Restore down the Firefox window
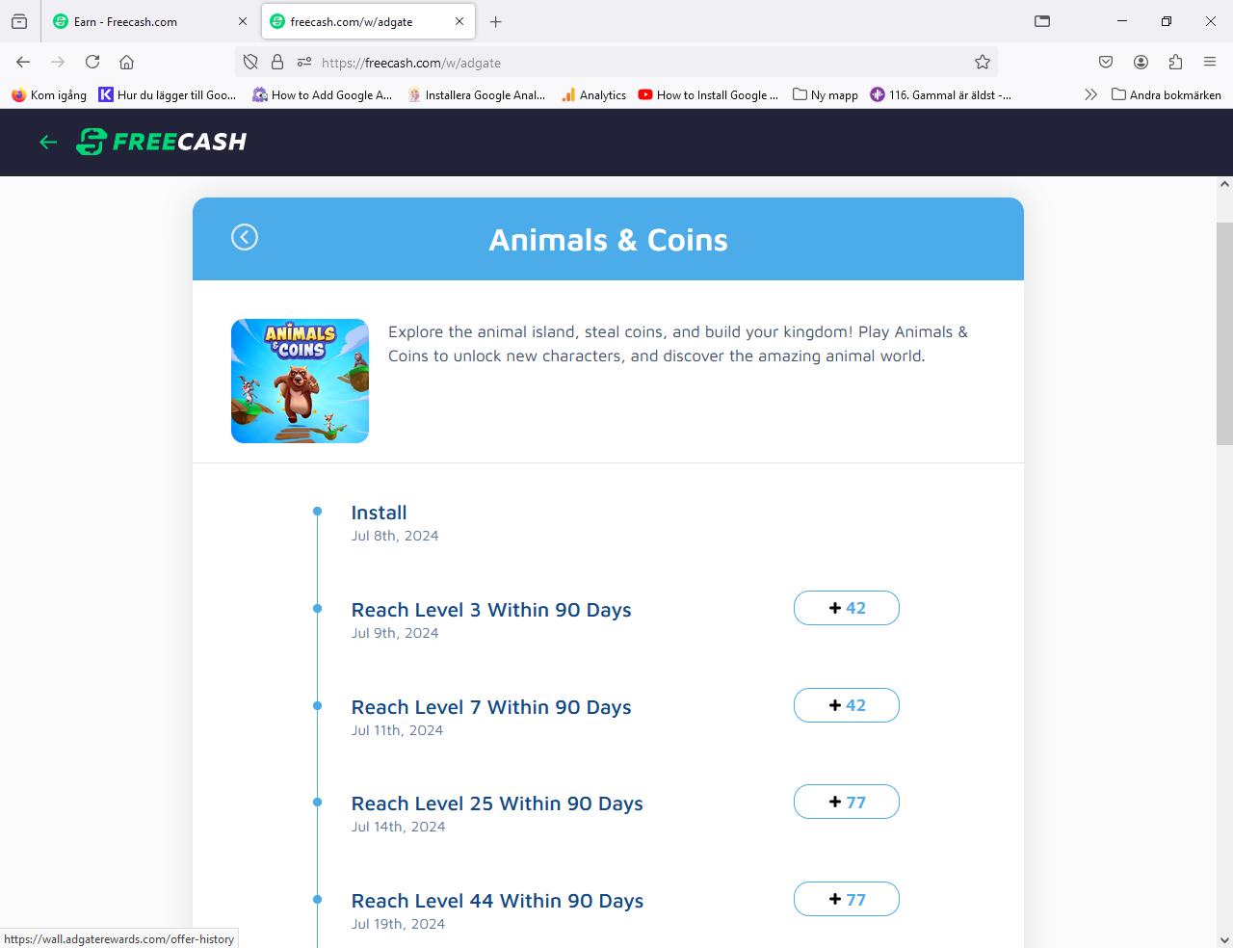The height and width of the screenshot is (948, 1233). click(1167, 21)
